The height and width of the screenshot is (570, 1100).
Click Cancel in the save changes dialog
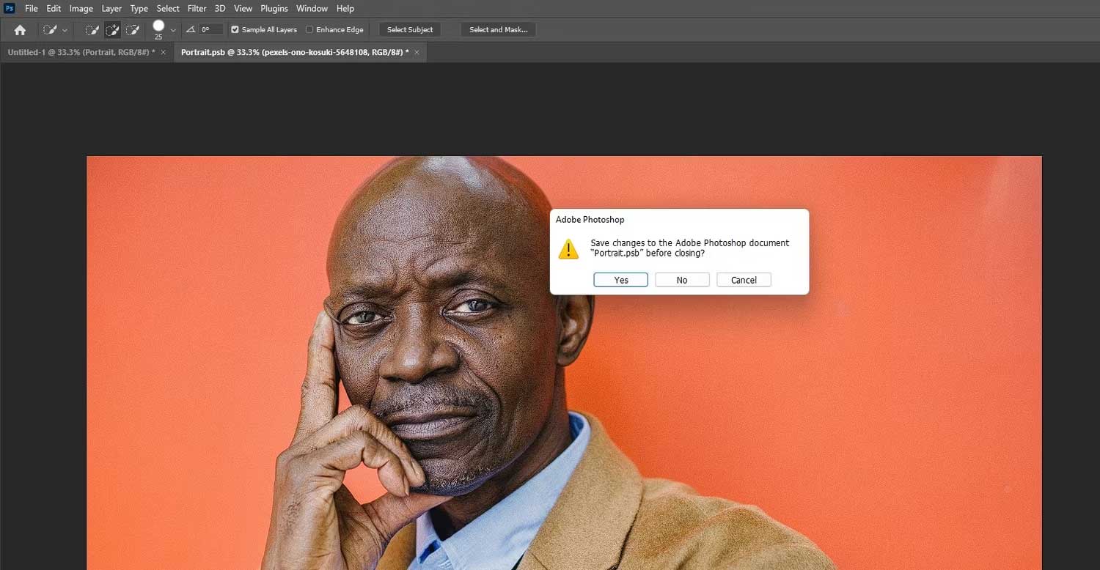tap(744, 280)
